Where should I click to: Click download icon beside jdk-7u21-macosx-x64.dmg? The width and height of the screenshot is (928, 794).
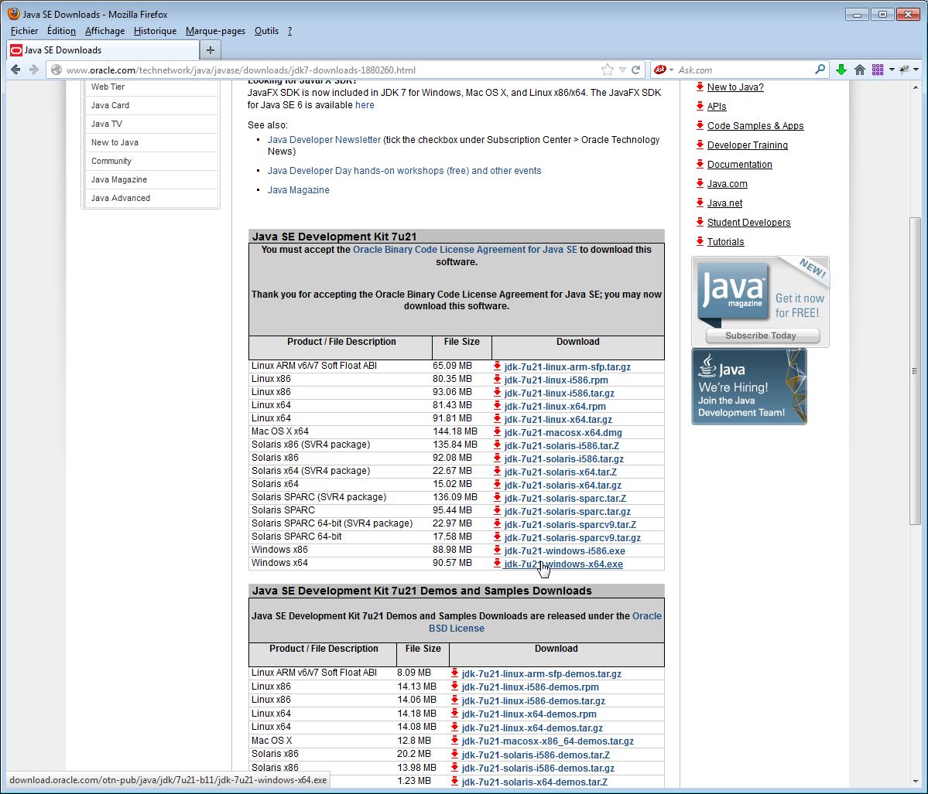497,432
